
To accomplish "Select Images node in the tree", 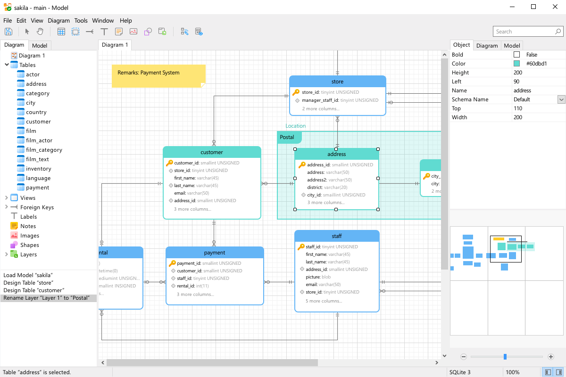I will 30,236.
